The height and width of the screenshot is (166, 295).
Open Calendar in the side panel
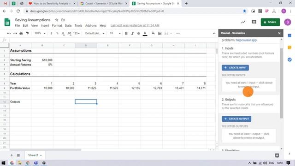[289, 36]
